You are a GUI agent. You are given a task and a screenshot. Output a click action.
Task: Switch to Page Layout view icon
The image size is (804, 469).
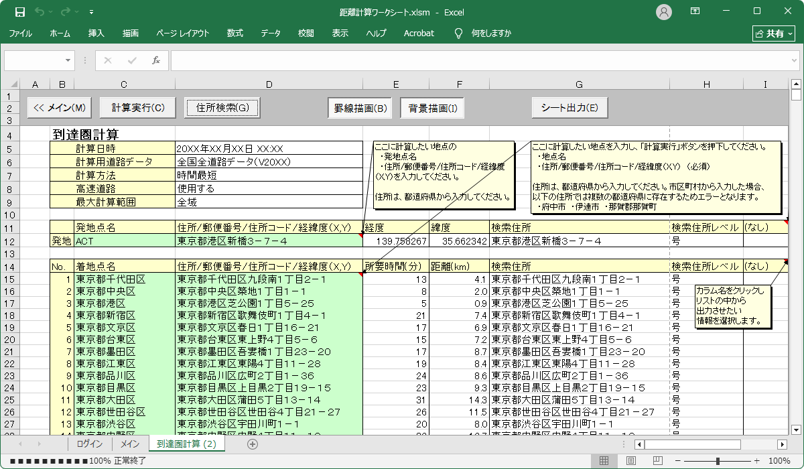[x=630, y=460]
